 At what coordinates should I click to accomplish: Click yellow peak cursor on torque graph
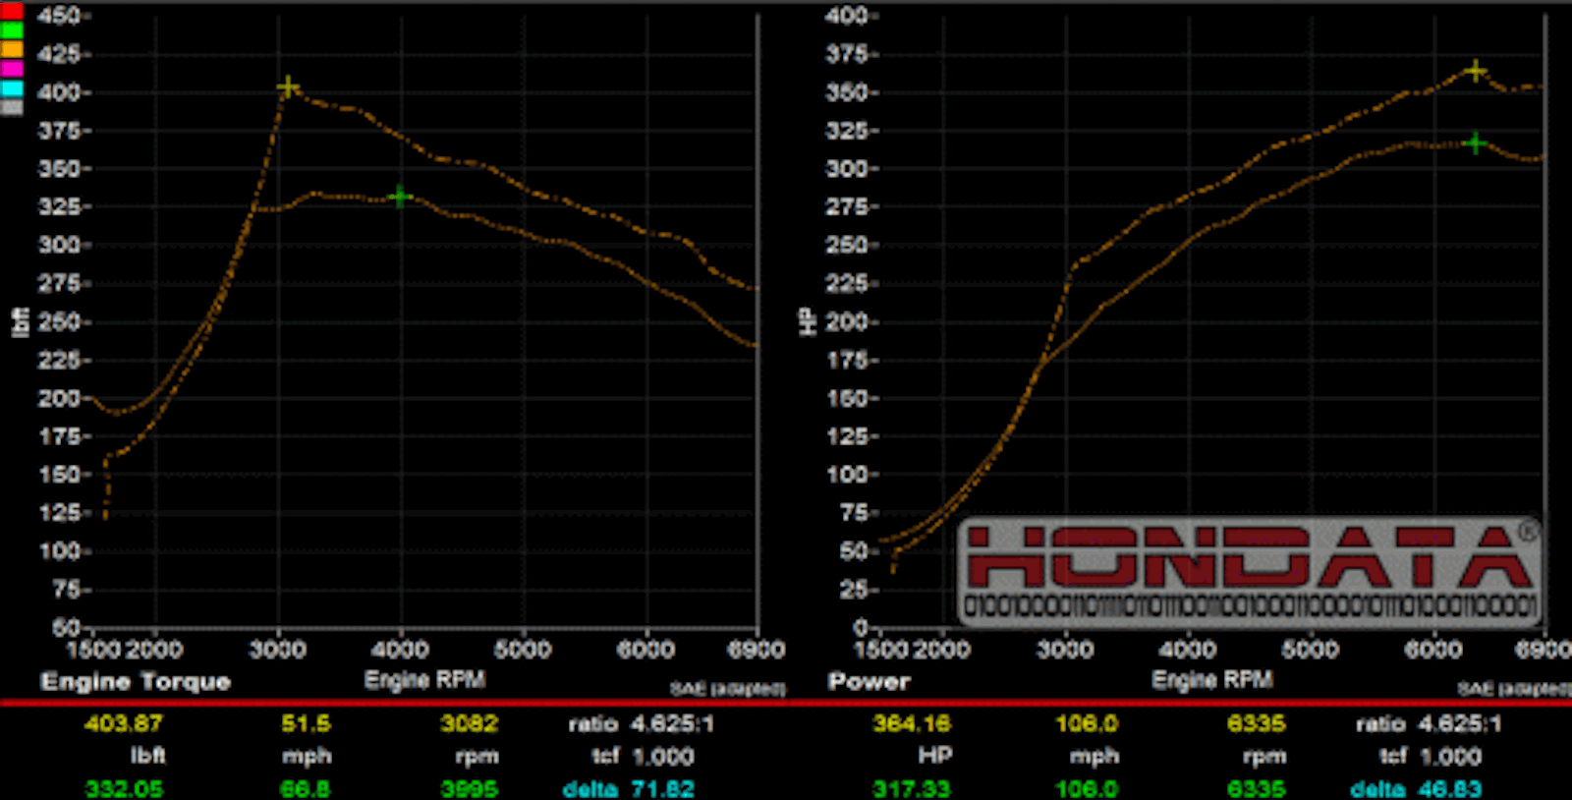288,86
